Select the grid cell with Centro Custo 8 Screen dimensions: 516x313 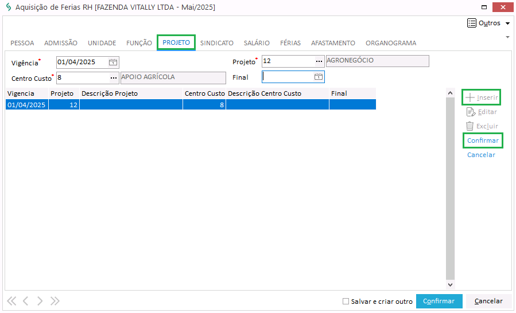pyautogui.click(x=204, y=105)
